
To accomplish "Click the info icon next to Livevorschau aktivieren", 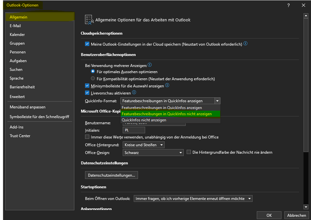I will point(134,92).
